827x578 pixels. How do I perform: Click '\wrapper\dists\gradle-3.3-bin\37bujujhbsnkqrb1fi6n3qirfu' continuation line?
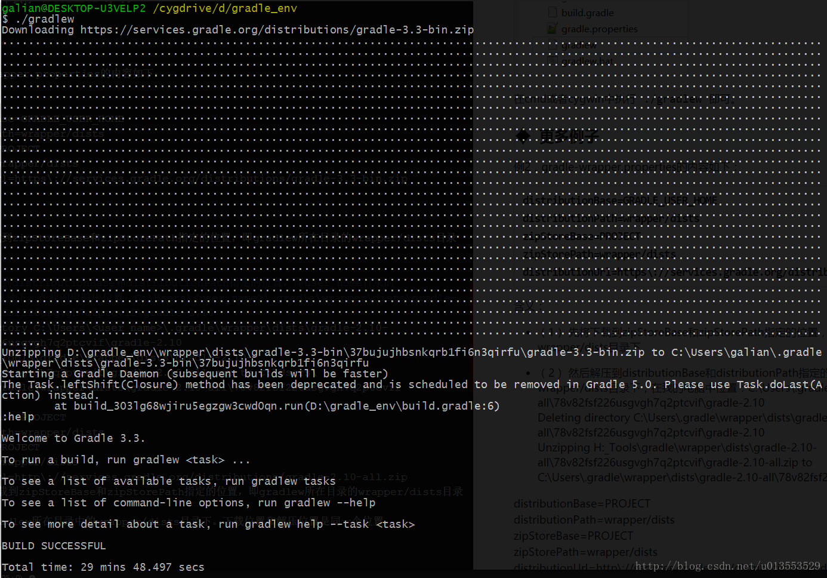point(185,363)
